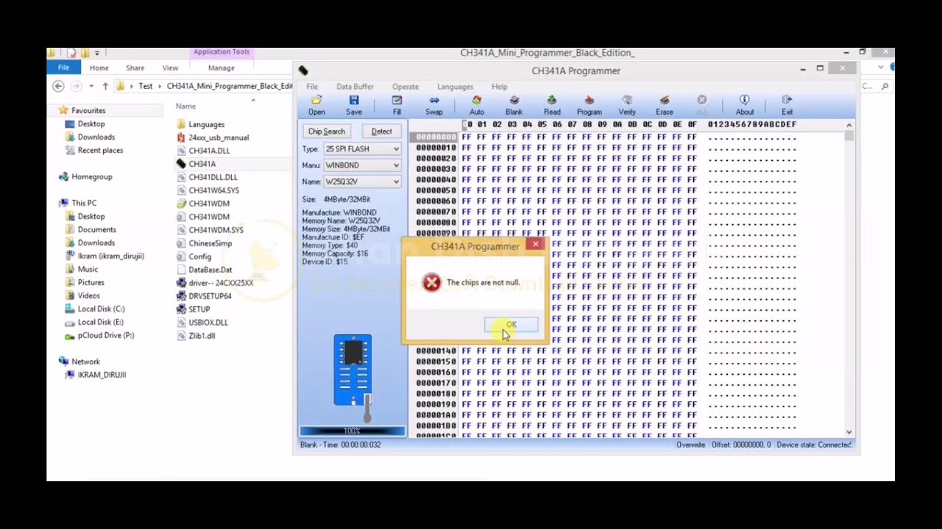Open the Help menu
The height and width of the screenshot is (529, 942).
coord(500,87)
